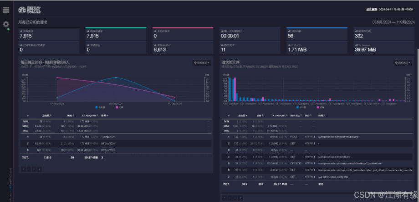
Task: Click the chart icon on the 7,915 total requests card
Action: [21, 31]
